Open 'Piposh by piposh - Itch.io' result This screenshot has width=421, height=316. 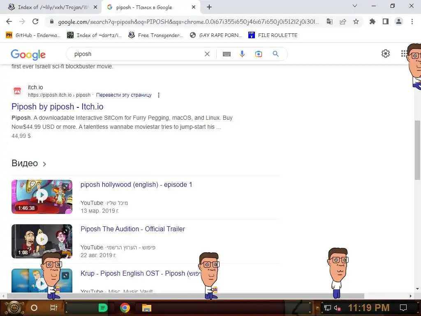pyautogui.click(x=58, y=107)
